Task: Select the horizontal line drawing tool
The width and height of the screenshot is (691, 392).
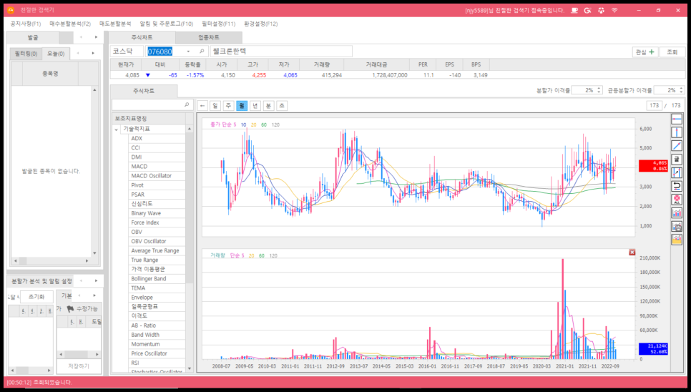Action: 677,119
